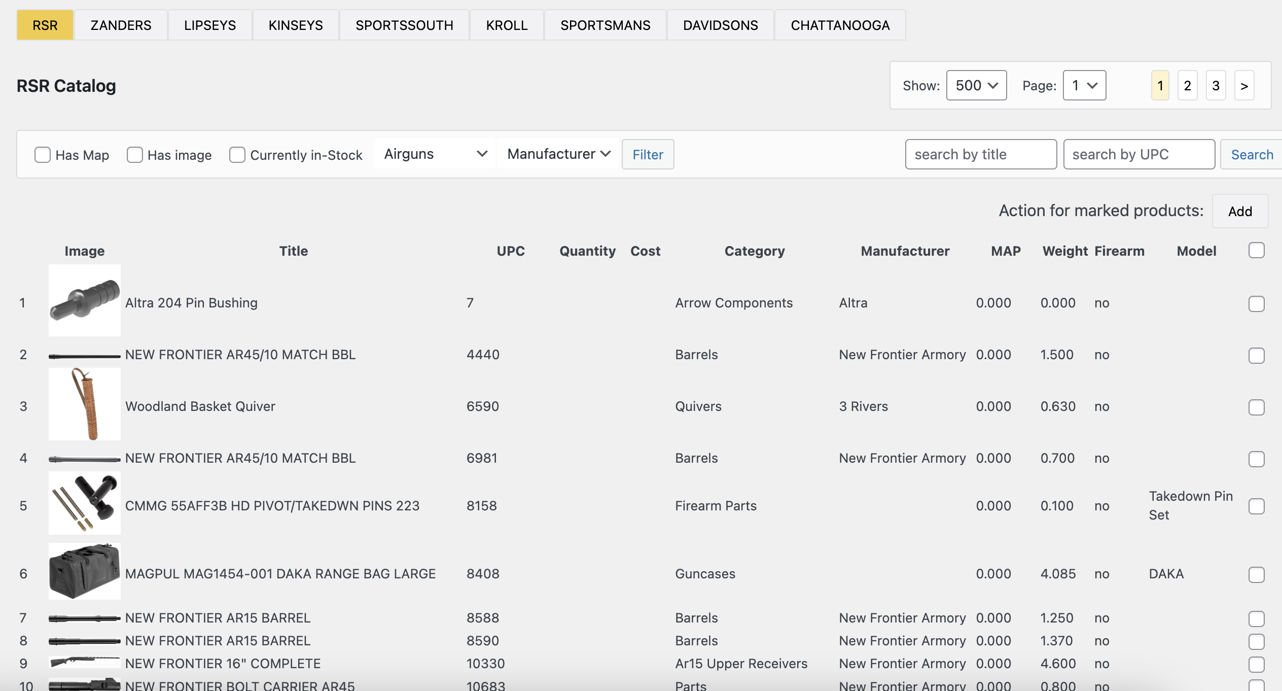The width and height of the screenshot is (1282, 691).
Task: Go to the CHATTANOOGA tab
Action: 840,25
